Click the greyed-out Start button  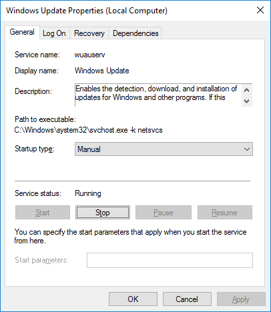pyautogui.click(x=43, y=213)
